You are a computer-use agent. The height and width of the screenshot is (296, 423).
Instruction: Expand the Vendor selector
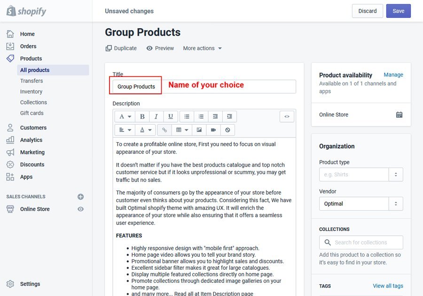pyautogui.click(x=396, y=204)
